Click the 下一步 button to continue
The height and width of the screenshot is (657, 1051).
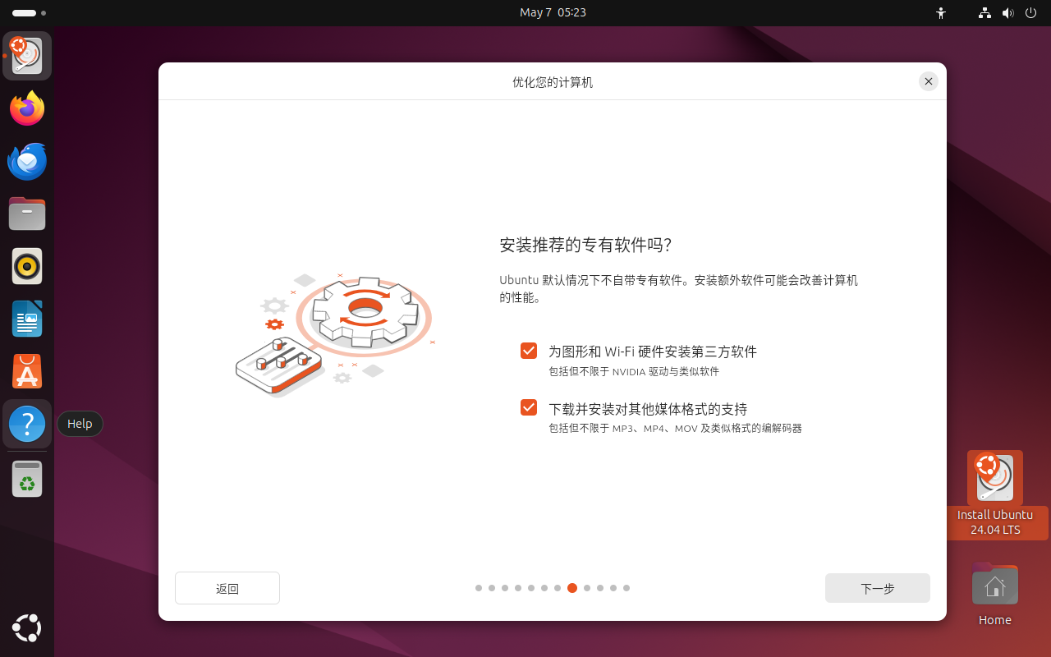877,588
